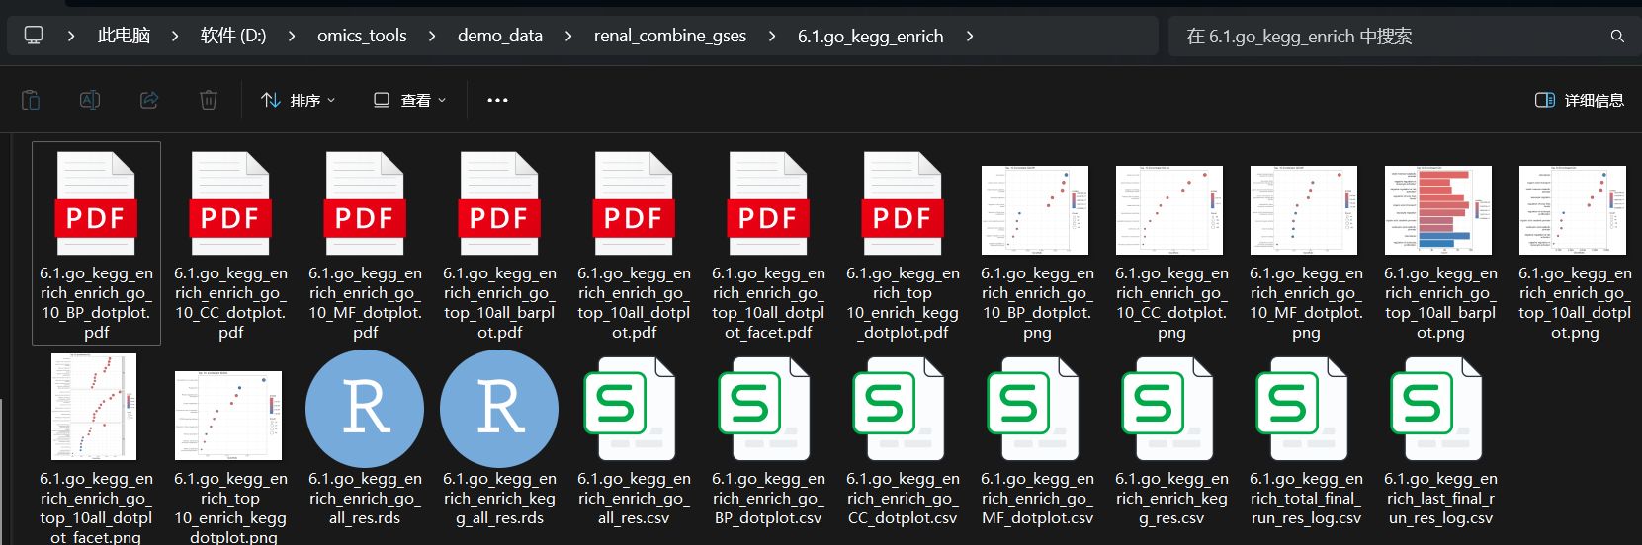Navigate to renal_combine_gses breadcrumb
Image resolution: width=1642 pixels, height=545 pixels.
(670, 36)
